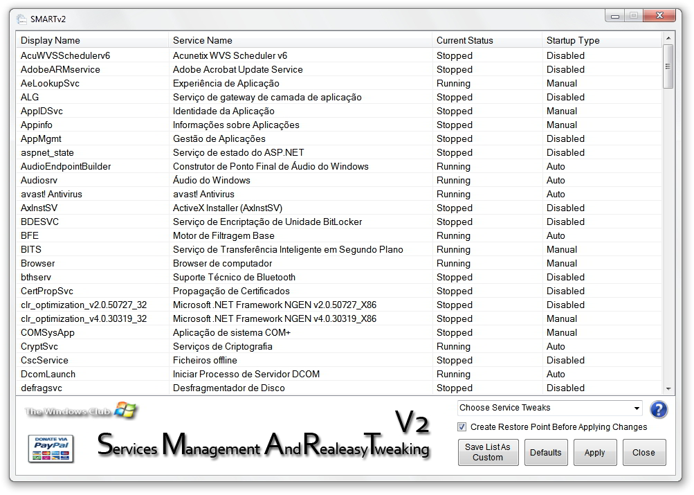
Task: Select the AdobeARMservice row
Action: tap(339, 69)
